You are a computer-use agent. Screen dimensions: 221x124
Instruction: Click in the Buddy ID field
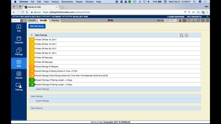(16, 21)
